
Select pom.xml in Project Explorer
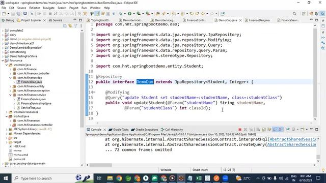point(19,159)
